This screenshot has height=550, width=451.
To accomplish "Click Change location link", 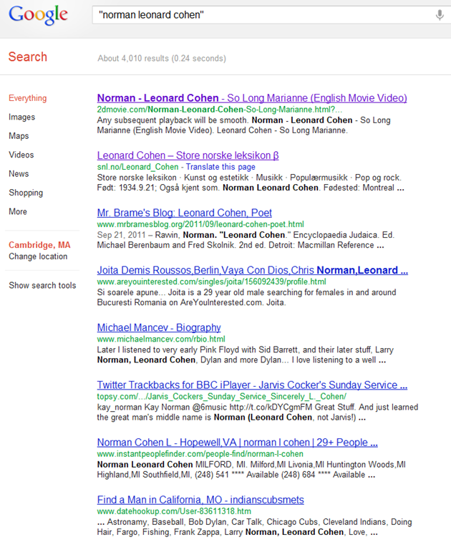I will [x=38, y=256].
